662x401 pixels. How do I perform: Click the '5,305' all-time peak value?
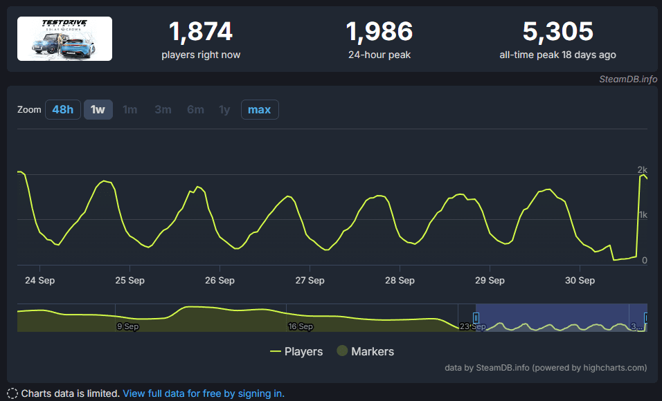pyautogui.click(x=557, y=32)
